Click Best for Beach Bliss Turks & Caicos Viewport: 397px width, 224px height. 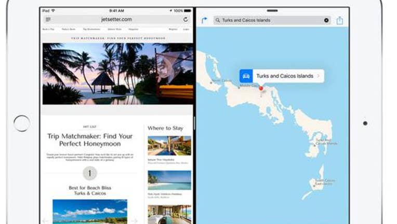[x=90, y=190]
